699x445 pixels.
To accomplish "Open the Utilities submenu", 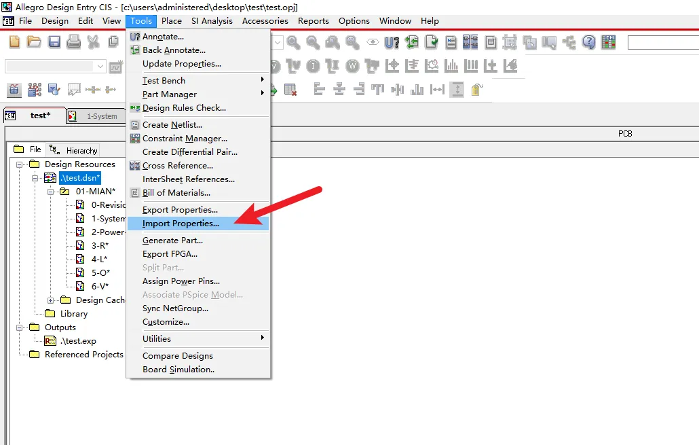I will click(198, 339).
